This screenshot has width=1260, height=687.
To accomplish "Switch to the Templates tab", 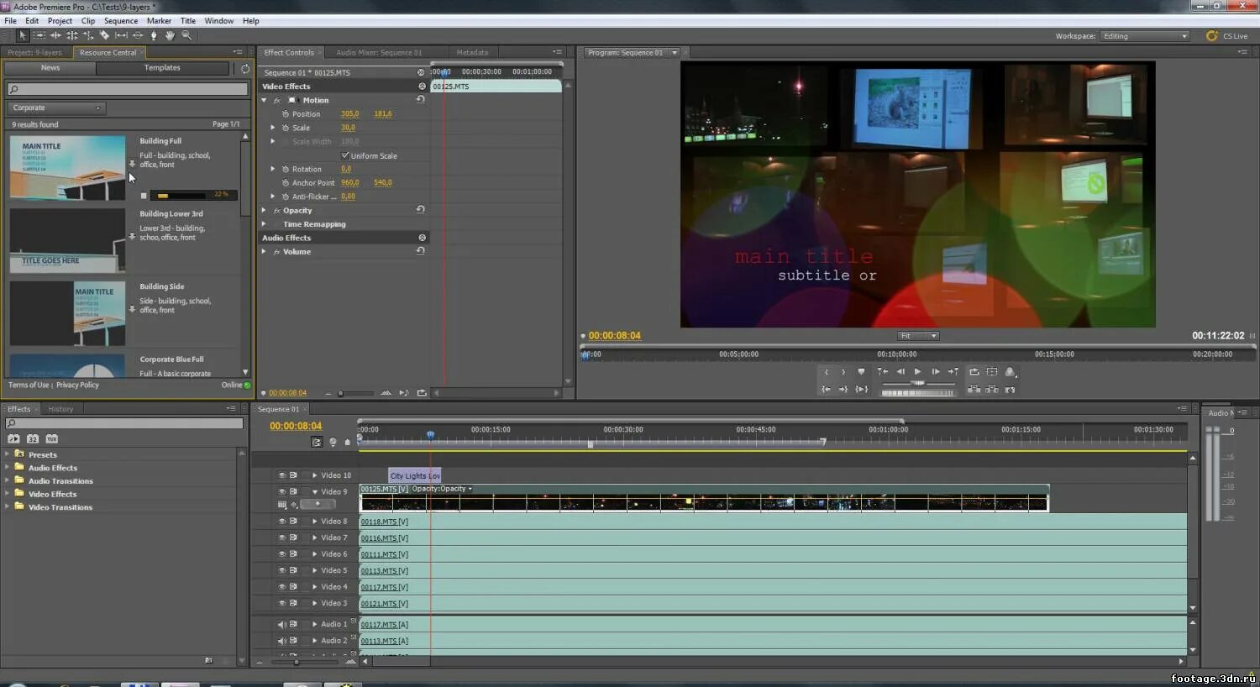I will coord(162,68).
